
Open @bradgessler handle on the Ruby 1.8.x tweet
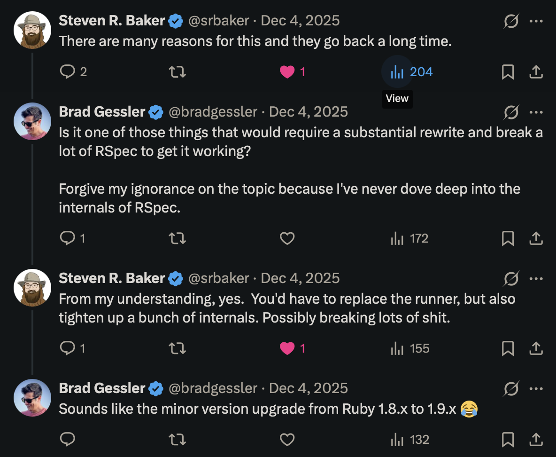pos(213,388)
